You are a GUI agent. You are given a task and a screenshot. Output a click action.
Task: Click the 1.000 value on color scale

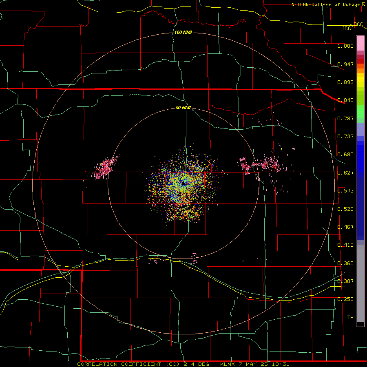[x=345, y=46]
